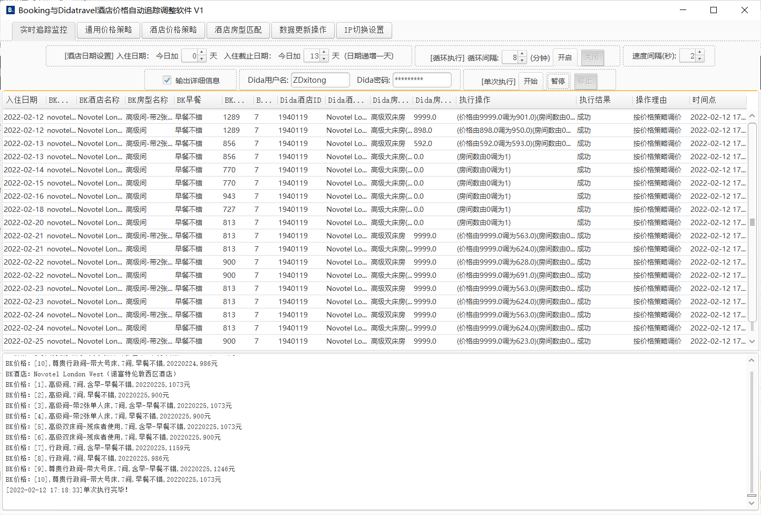Click the 关闭 loop execution button

(592, 57)
